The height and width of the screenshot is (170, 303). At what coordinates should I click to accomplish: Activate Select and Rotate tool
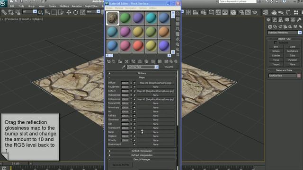[x=76, y=12]
